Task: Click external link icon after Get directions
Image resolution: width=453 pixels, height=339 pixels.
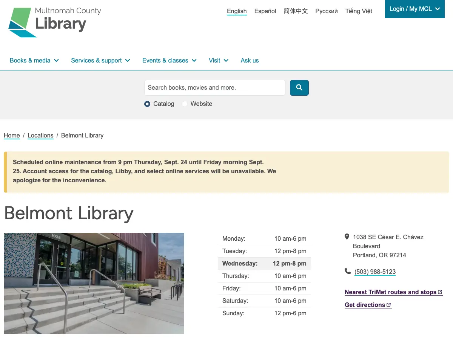Action: (389, 305)
